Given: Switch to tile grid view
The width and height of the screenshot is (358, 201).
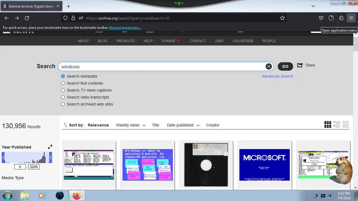Looking at the screenshot, I should pyautogui.click(x=328, y=125).
